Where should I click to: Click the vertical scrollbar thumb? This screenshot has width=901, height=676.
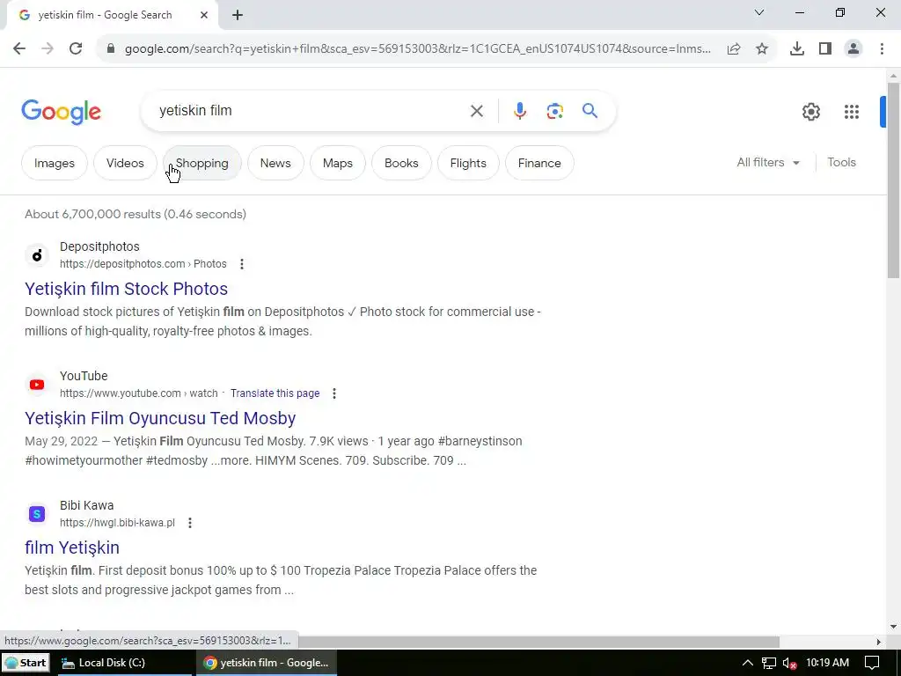point(893,182)
